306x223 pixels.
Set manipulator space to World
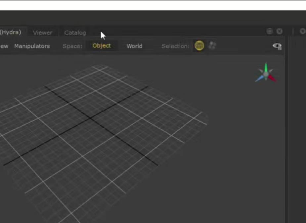click(134, 46)
